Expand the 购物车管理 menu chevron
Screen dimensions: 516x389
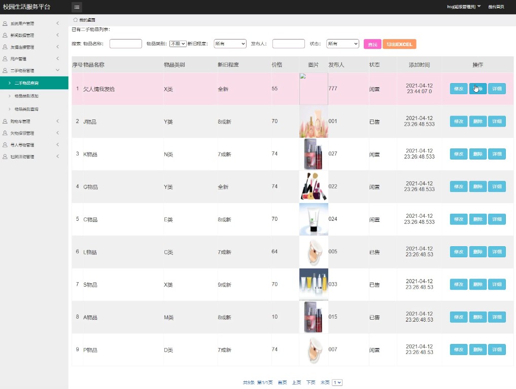pos(58,121)
